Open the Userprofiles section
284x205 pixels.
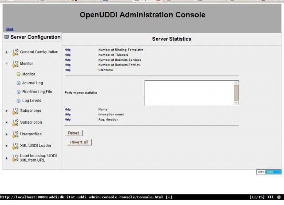(x=31, y=134)
